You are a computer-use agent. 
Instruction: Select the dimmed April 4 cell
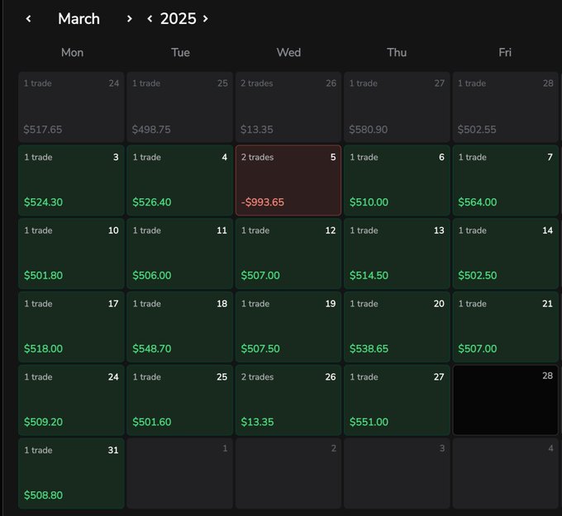coord(505,473)
